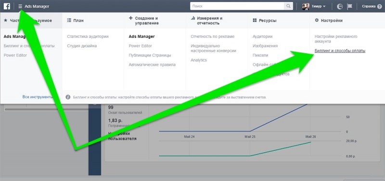This screenshot has width=385, height=181.
Task: Click the info icon in menu footer
Action: coord(68,97)
